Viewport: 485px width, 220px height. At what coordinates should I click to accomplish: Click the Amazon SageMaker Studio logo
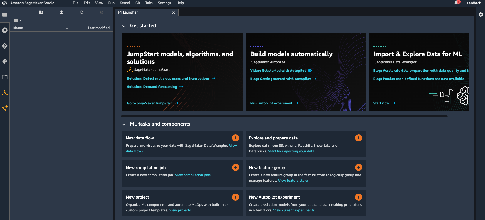click(x=5, y=3)
